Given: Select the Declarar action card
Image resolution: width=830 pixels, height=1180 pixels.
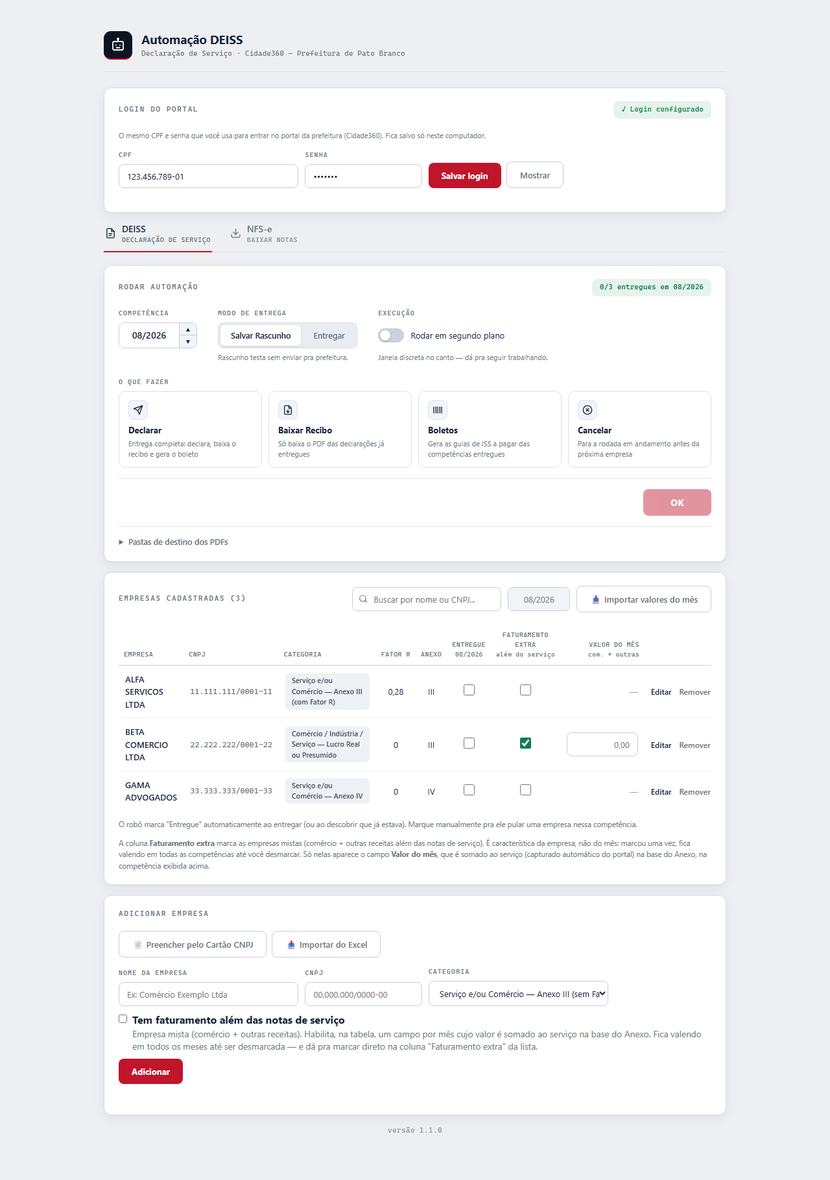Looking at the screenshot, I should click(190, 429).
